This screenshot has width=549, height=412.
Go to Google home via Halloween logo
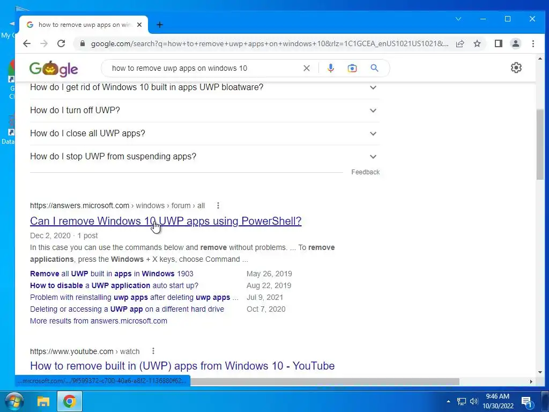tap(54, 68)
